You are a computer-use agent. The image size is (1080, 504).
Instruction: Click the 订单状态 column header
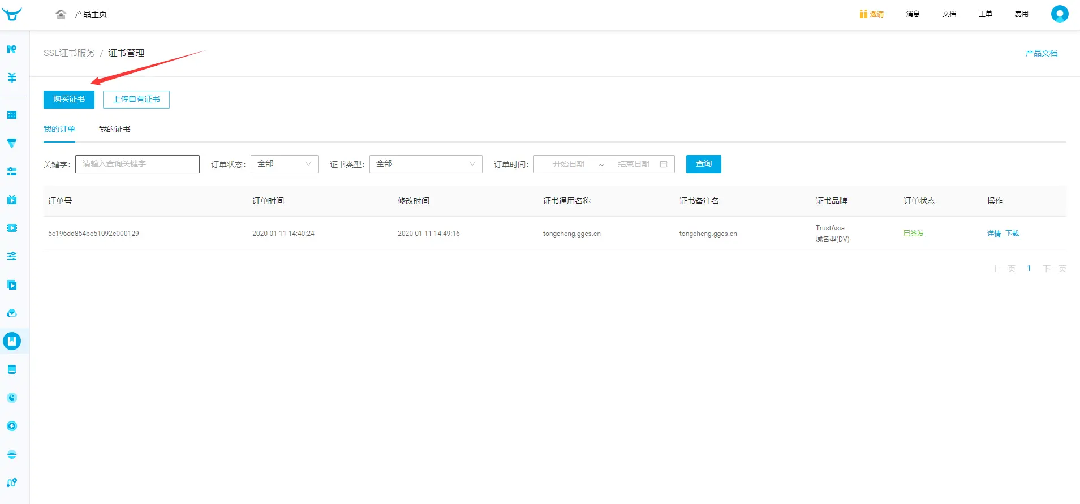pos(919,201)
